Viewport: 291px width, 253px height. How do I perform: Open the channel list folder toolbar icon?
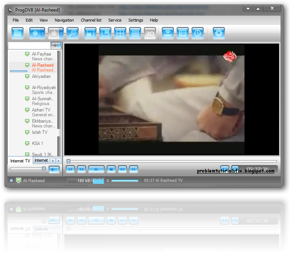[17, 33]
